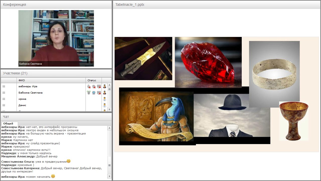Click the silver ring image on the slide

tap(274, 74)
